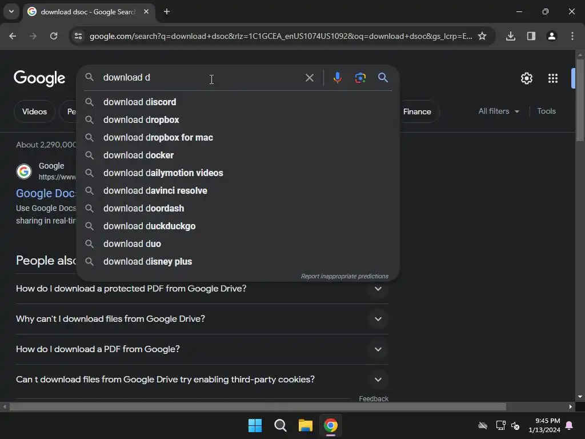Close the 'download dsoc' tab
585x439 pixels.
click(146, 11)
